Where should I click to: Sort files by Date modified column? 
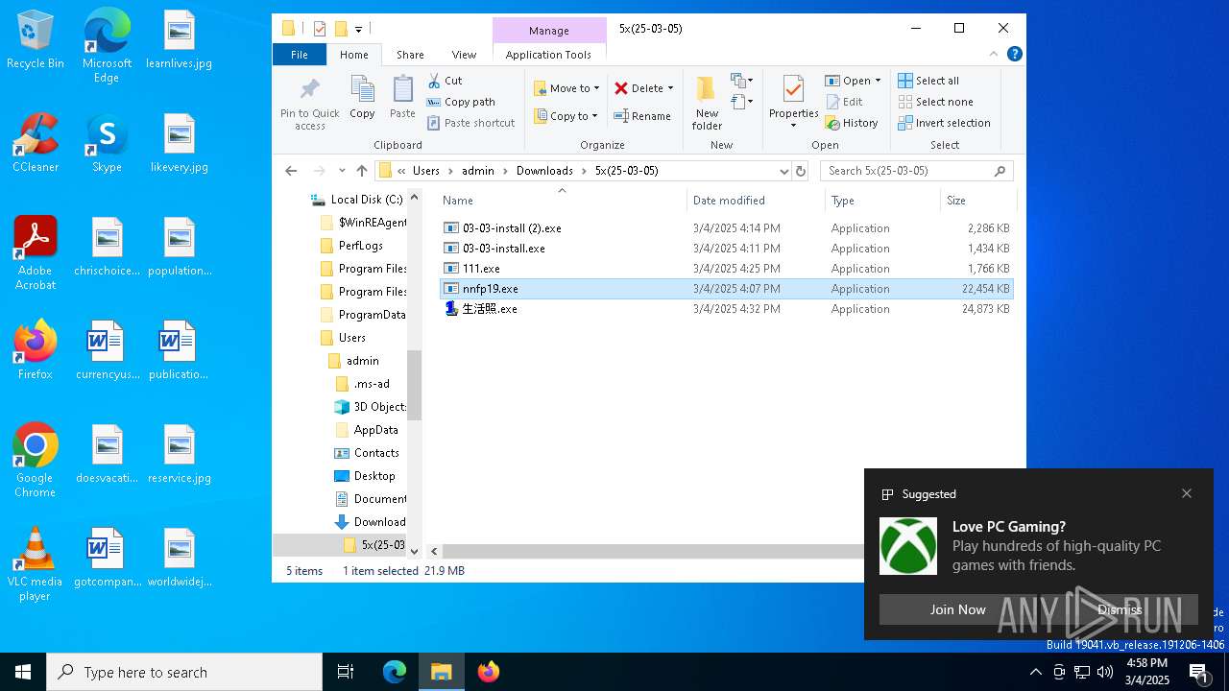[756, 201]
